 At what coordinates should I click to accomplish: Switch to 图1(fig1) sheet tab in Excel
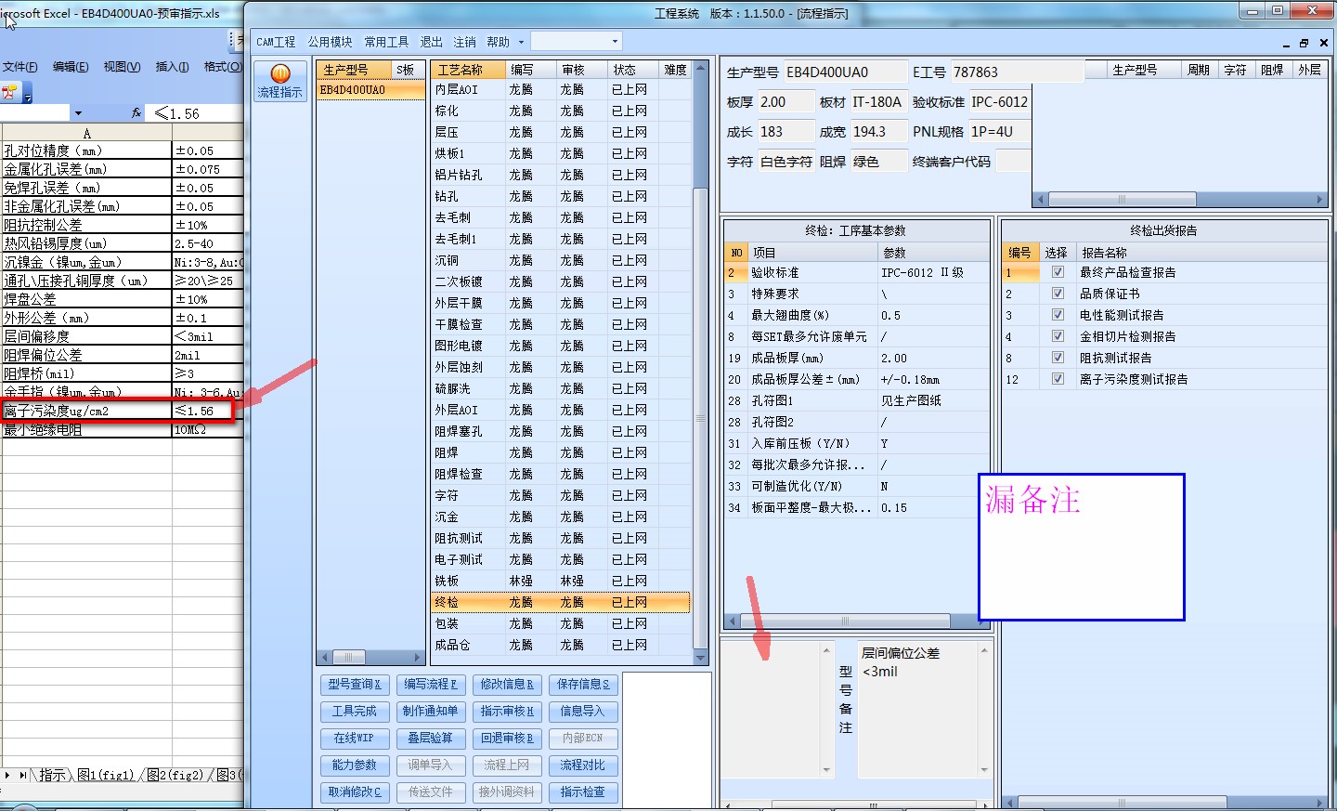pyautogui.click(x=106, y=775)
